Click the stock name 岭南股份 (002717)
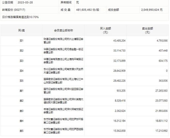This screenshot has width=170, height=138. coord(14,10)
